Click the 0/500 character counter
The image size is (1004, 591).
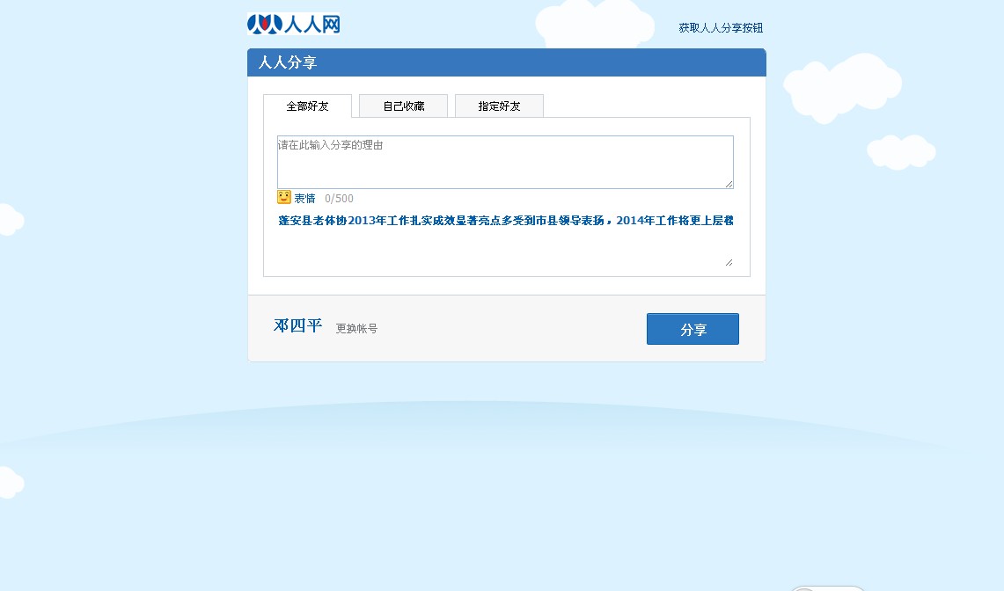pyautogui.click(x=339, y=199)
